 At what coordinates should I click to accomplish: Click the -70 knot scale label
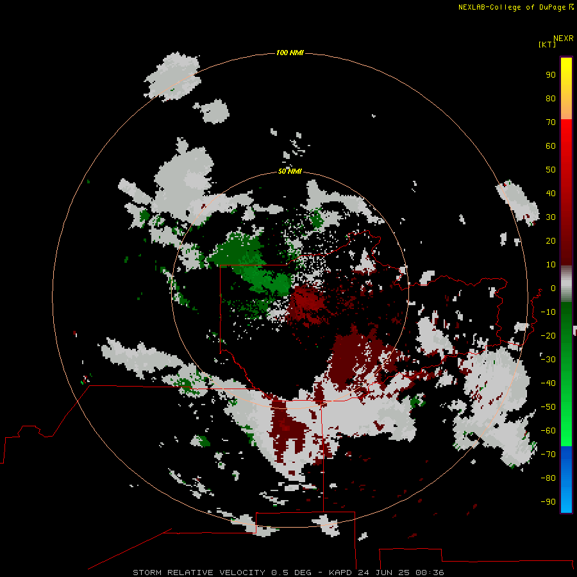[x=548, y=455]
